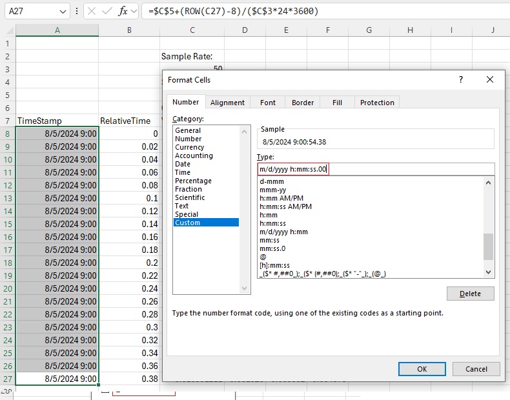Viewport: 510px width, 400px height.
Task: Select row 27 header
Action: point(8,379)
